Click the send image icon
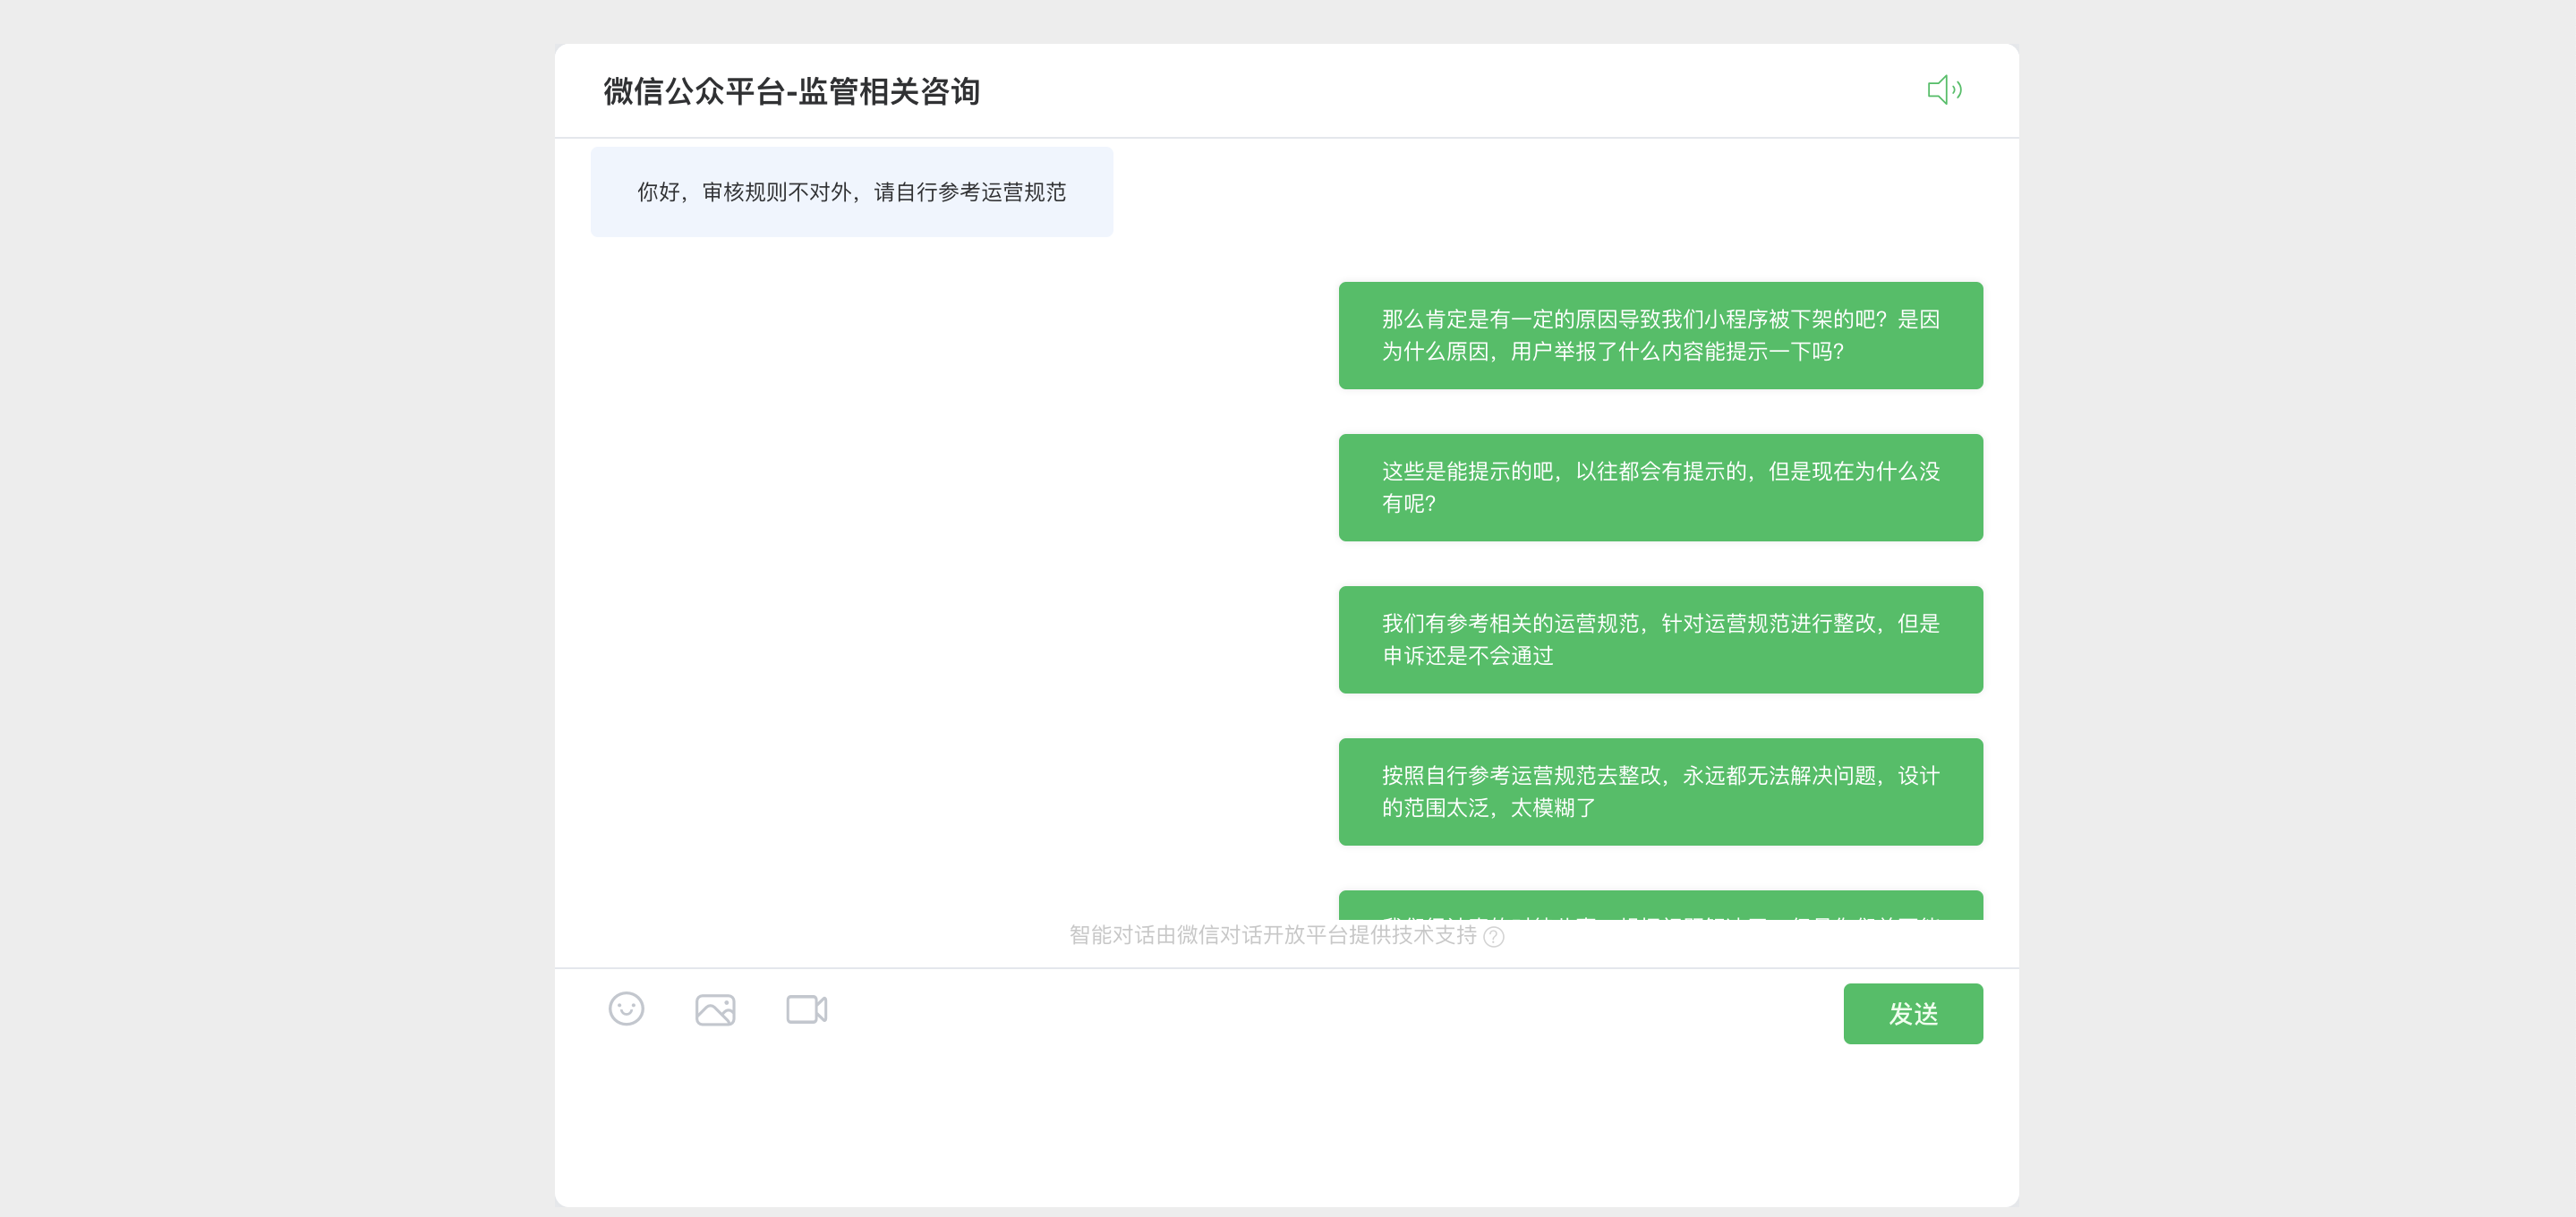 715,1009
